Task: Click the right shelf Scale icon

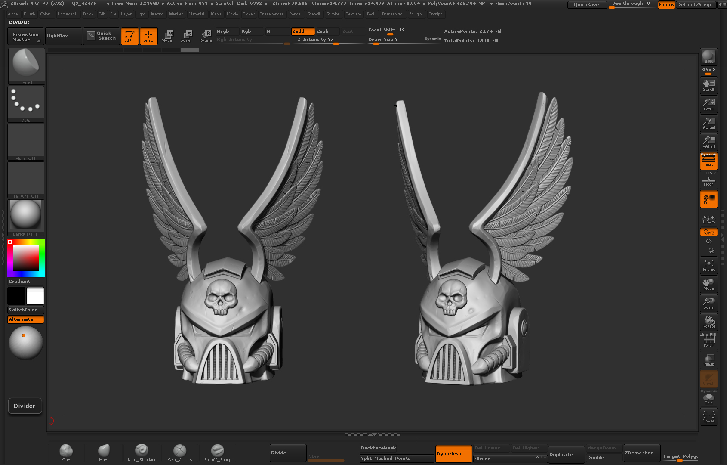Action: [x=709, y=303]
